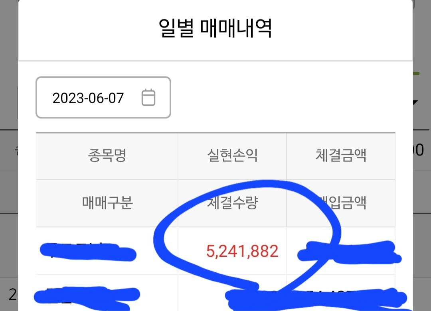The width and height of the screenshot is (431, 311).
Task: Click the dimmed '00' value behind the dialog
Action: click(x=418, y=150)
